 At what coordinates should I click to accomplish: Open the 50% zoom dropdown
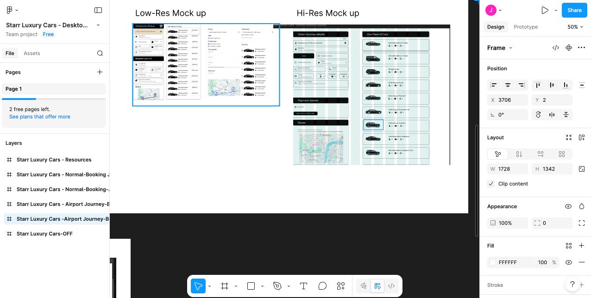coord(575,27)
